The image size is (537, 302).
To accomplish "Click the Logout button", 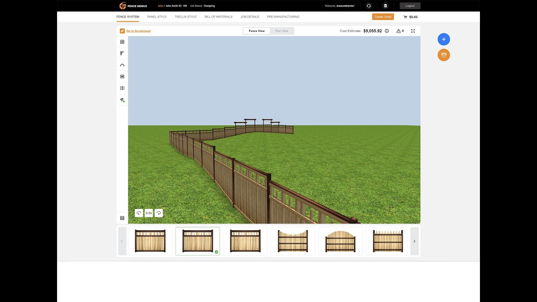I will coord(410,6).
